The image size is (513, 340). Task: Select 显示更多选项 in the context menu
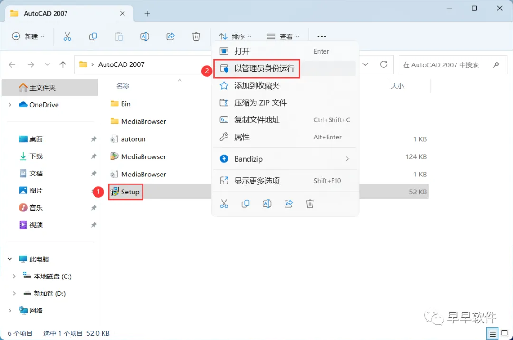click(x=285, y=181)
